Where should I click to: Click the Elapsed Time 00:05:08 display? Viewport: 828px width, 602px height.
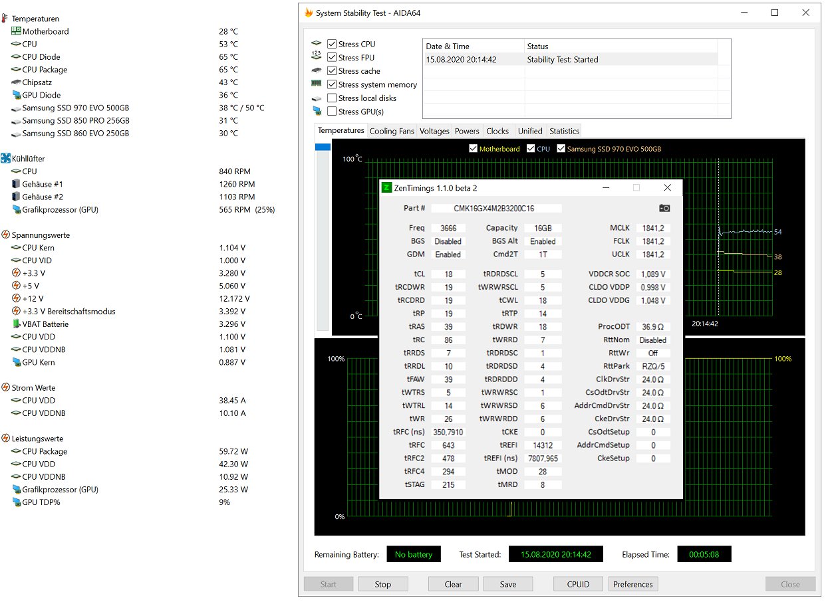(704, 554)
